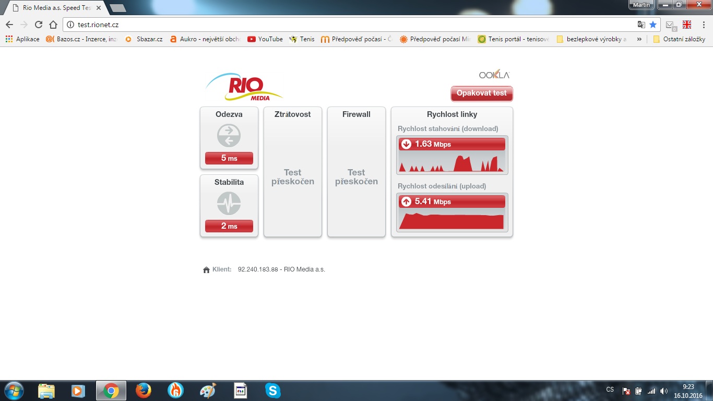
Task: Open the Action Center flag tray icon
Action: (627, 391)
